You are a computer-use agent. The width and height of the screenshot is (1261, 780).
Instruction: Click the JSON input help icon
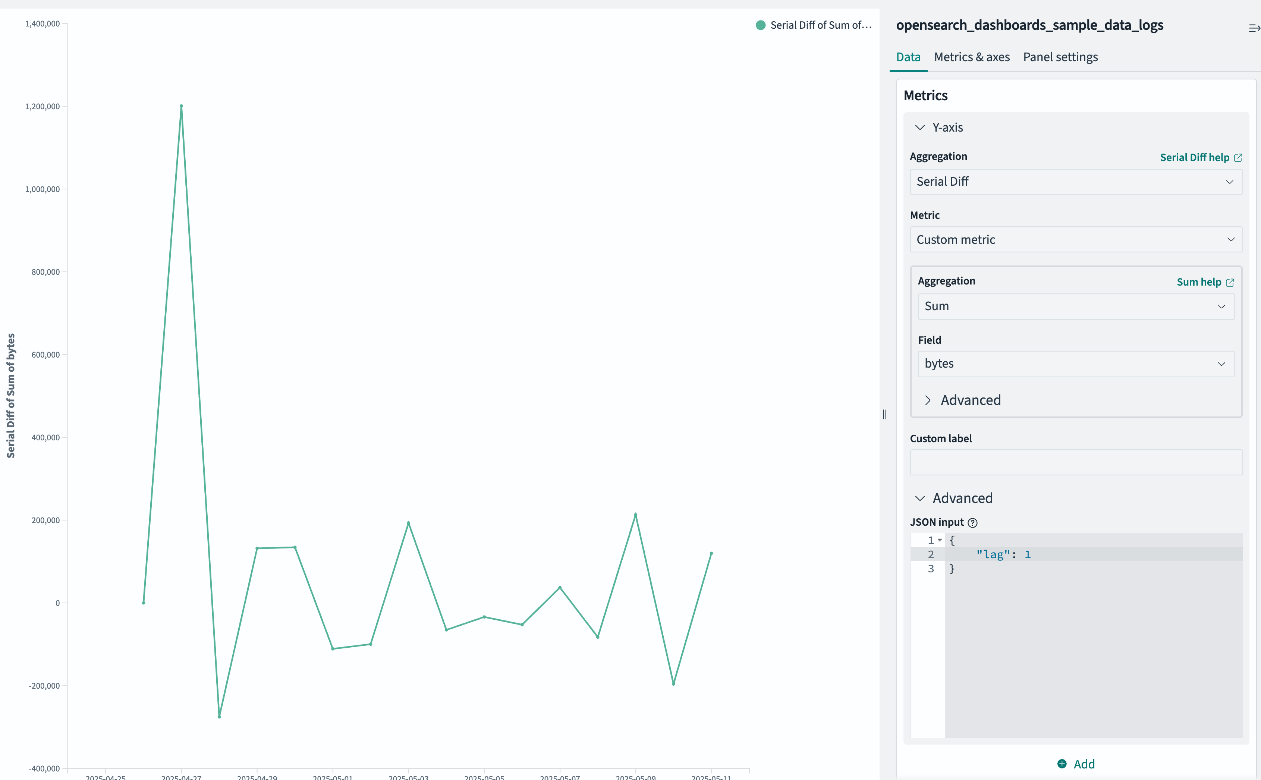coord(973,523)
